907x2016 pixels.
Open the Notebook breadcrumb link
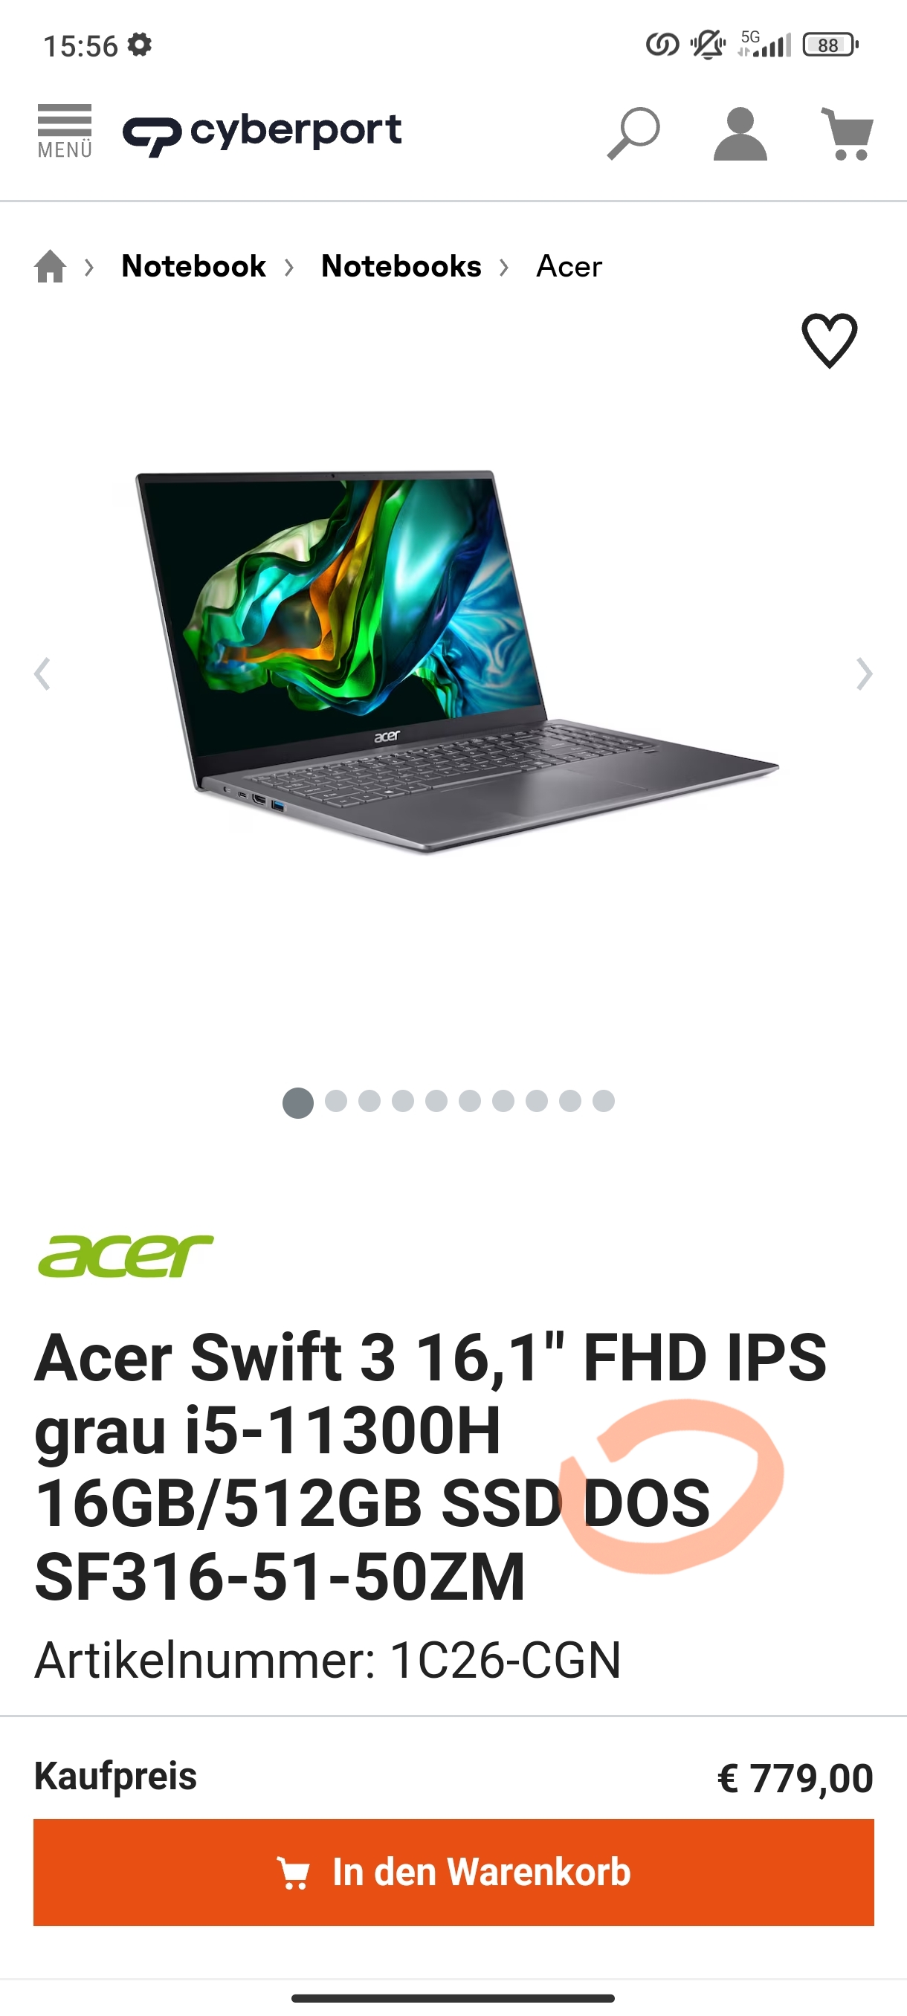point(193,266)
